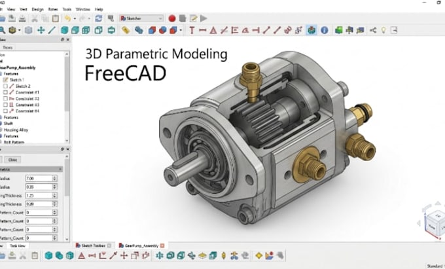Select the Shaft tree item

coord(9,124)
